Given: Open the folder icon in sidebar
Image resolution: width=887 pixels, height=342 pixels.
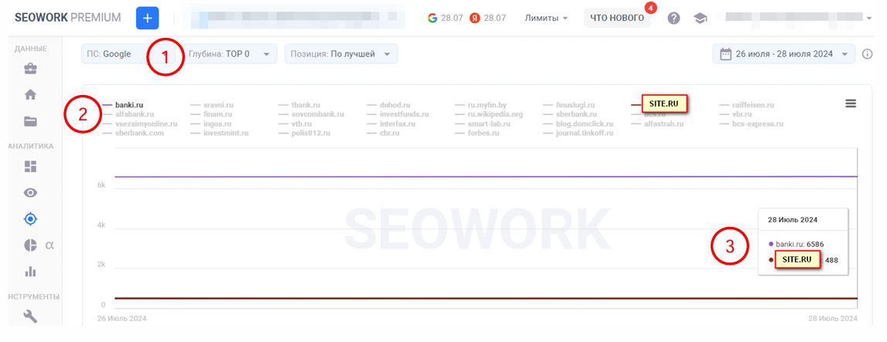Looking at the screenshot, I should pyautogui.click(x=31, y=120).
